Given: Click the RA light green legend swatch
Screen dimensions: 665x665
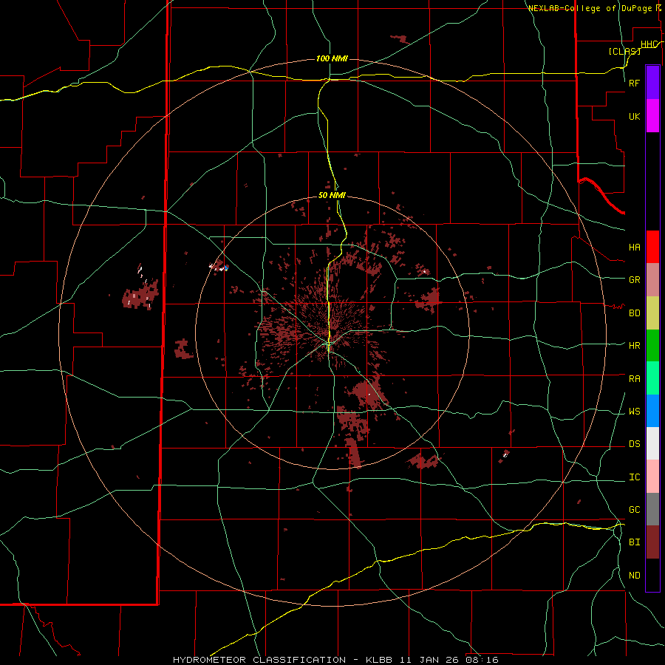Looking at the screenshot, I should [x=652, y=378].
